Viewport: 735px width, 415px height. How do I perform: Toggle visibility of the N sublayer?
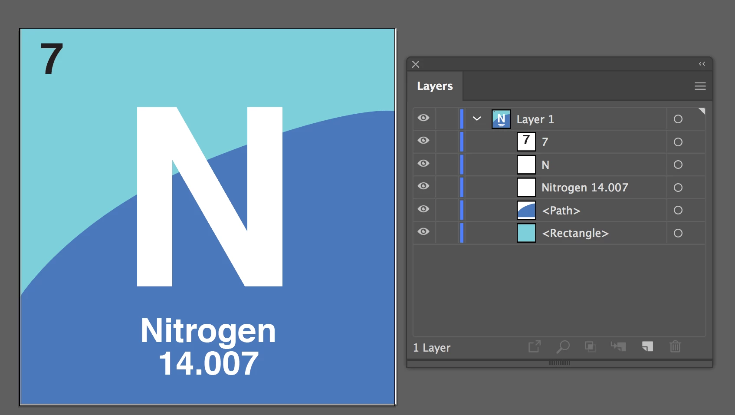[x=423, y=164]
